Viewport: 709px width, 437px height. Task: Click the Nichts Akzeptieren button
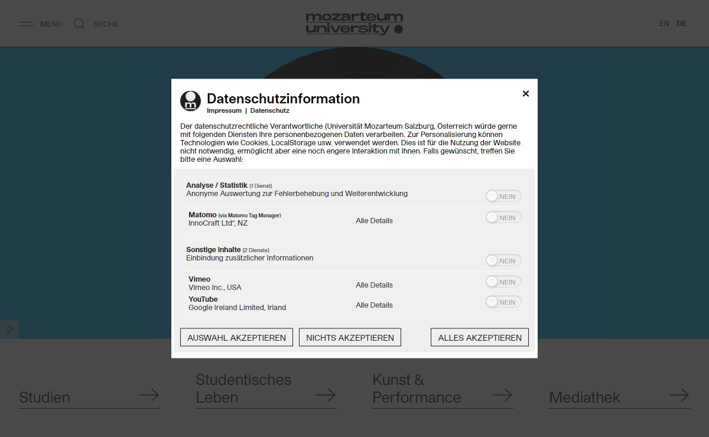click(x=350, y=337)
